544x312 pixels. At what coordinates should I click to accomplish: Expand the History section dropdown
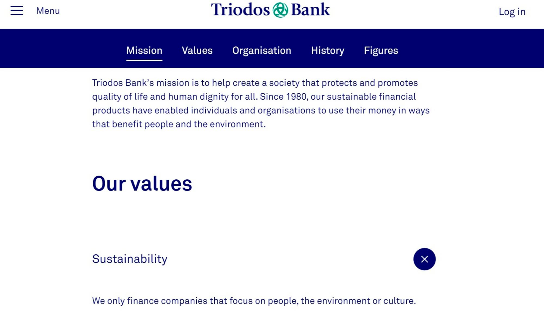tap(327, 50)
